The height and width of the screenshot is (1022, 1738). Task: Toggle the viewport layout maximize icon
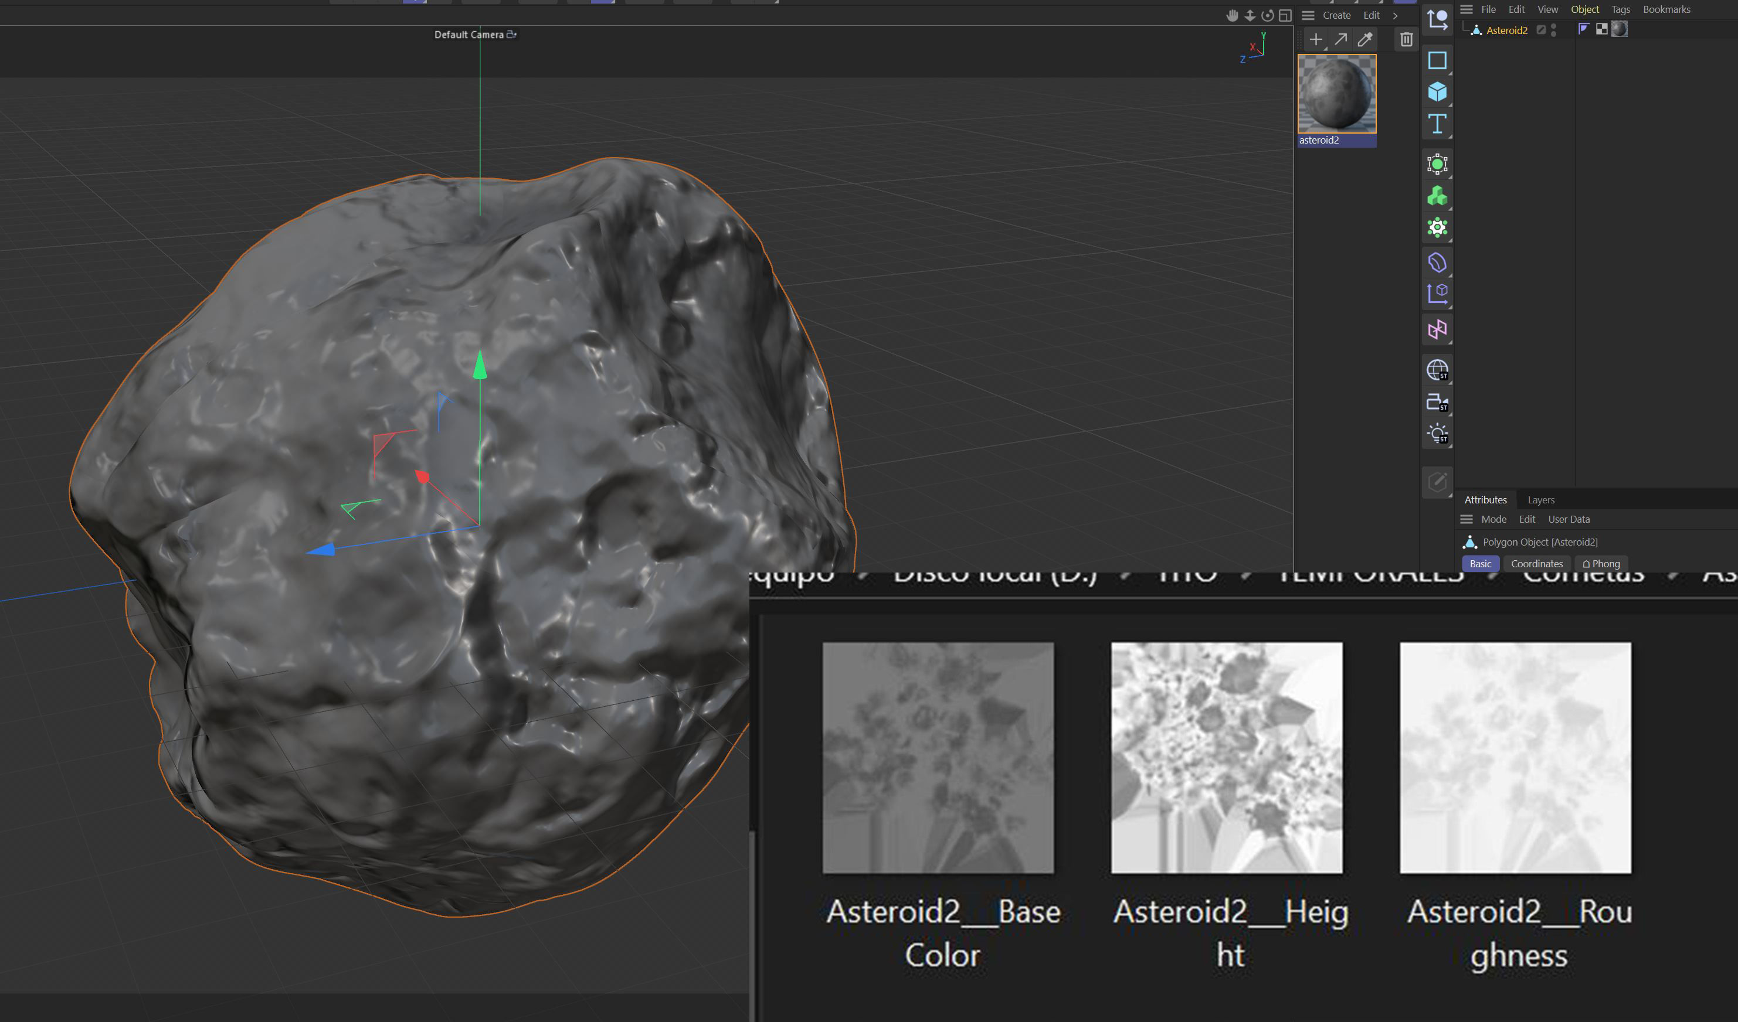tap(1285, 15)
